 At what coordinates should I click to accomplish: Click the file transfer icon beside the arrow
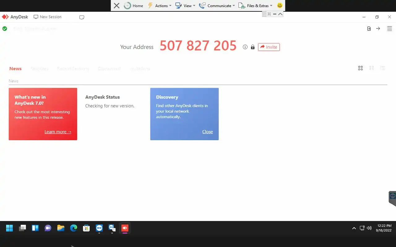point(369,29)
